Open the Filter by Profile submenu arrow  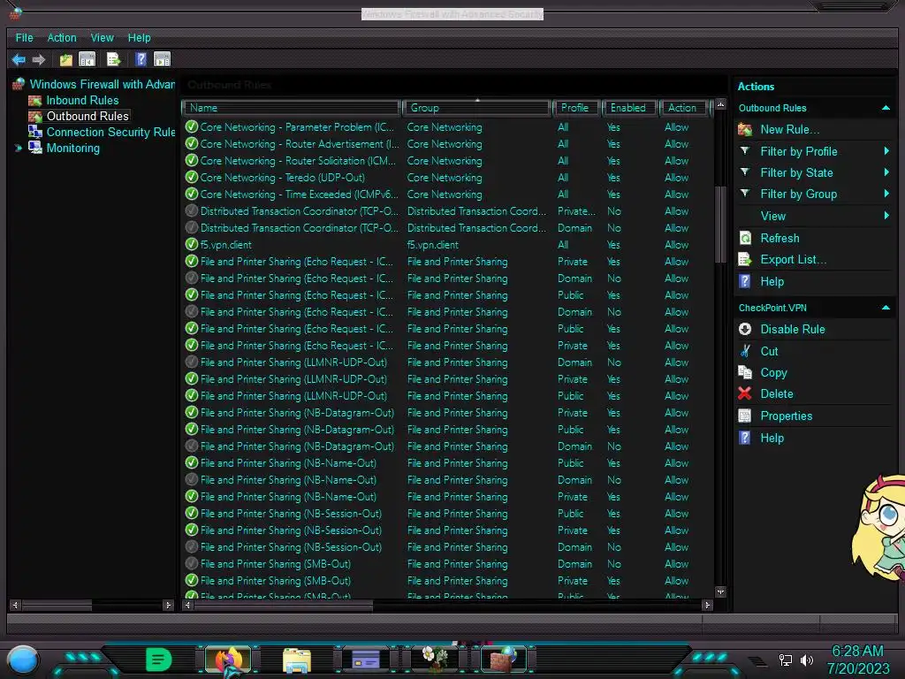886,151
